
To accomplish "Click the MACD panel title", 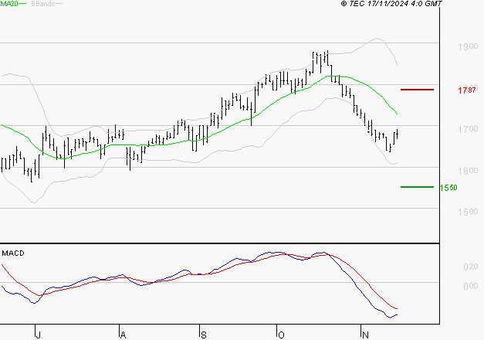I will [13, 253].
